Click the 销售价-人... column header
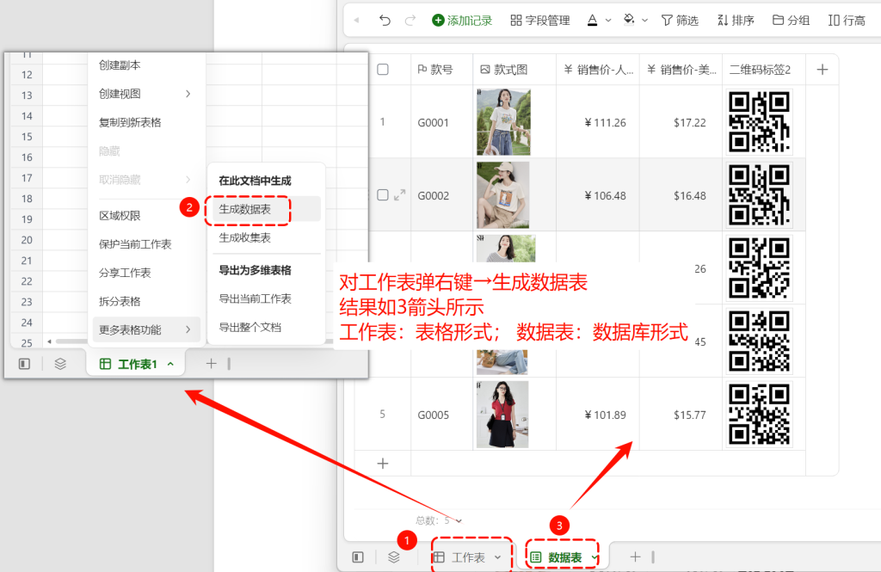The width and height of the screenshot is (881, 572). 598,70
